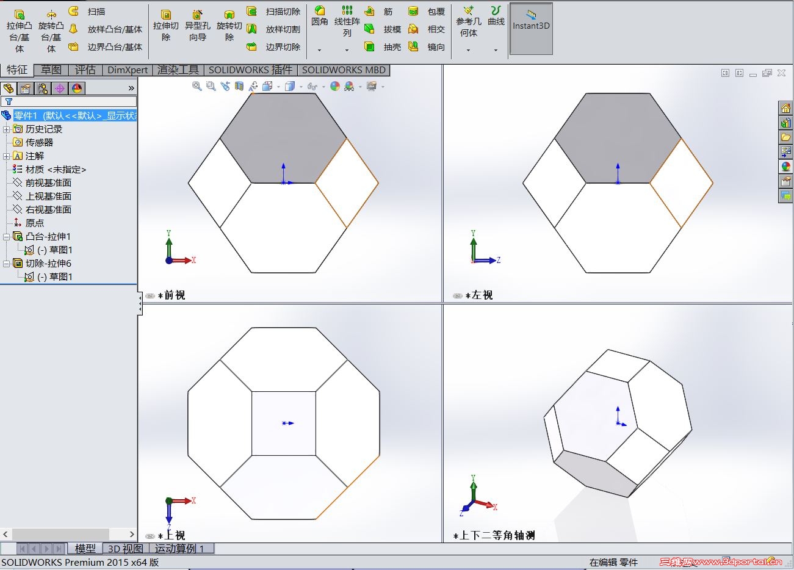Open the 曲线 curves tool
This screenshot has width=794, height=570.
(496, 16)
